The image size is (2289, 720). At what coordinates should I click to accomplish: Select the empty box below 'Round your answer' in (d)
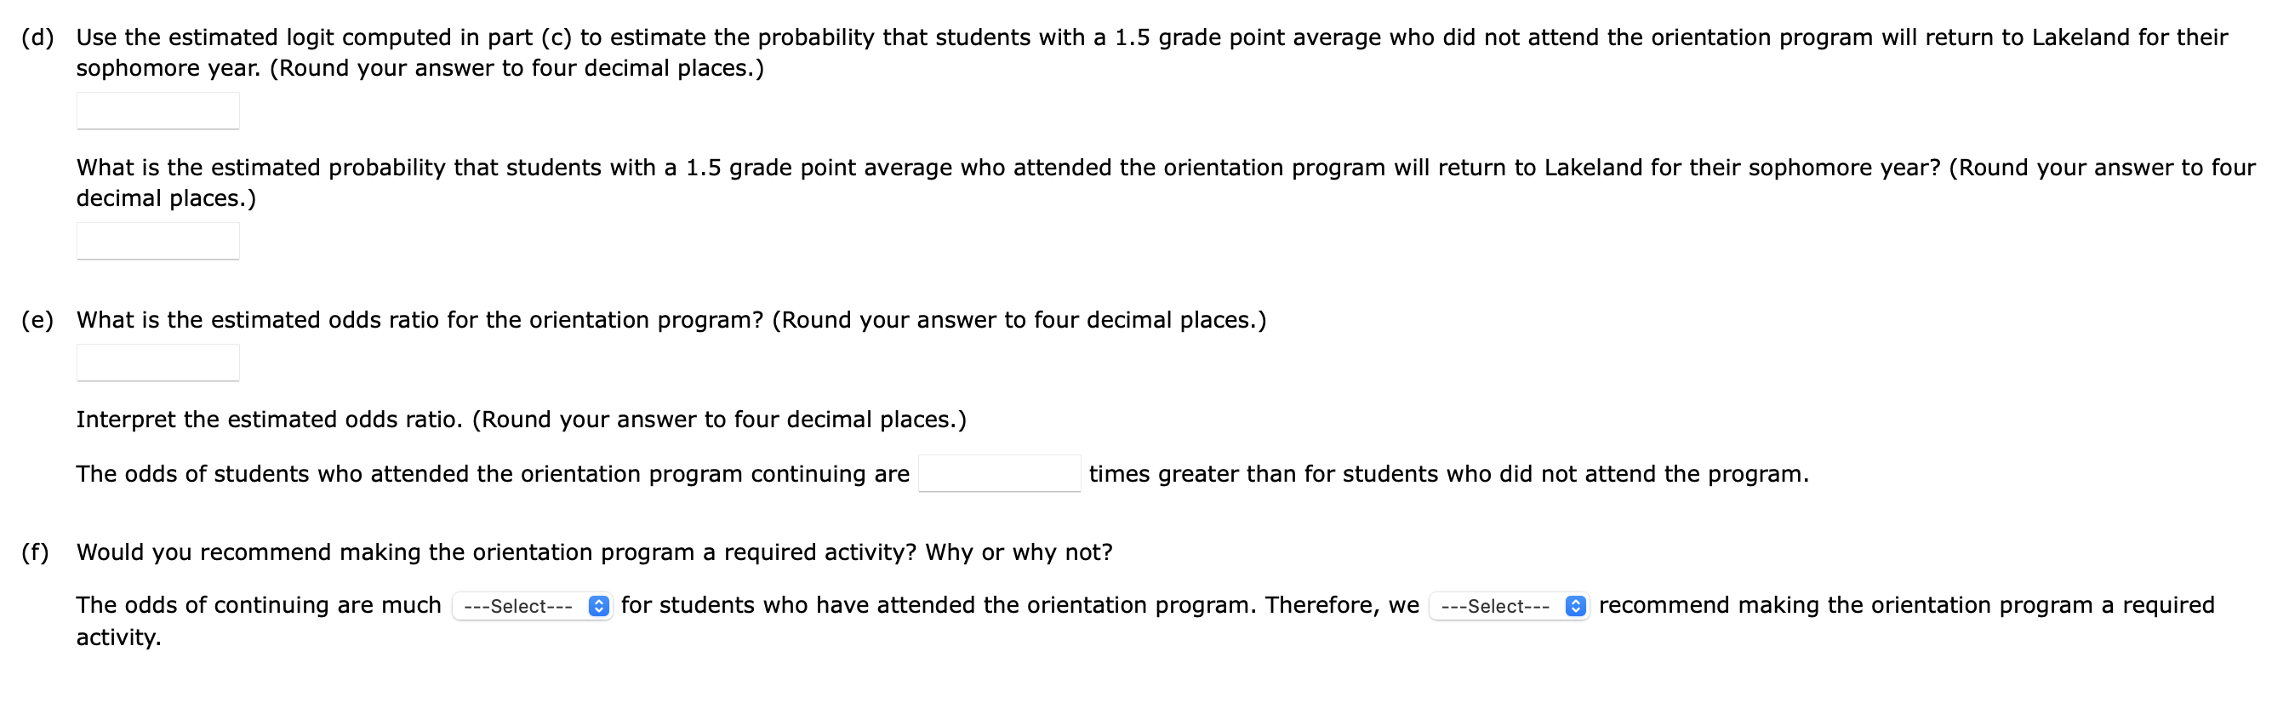(x=158, y=111)
